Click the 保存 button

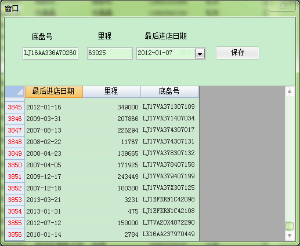237,53
